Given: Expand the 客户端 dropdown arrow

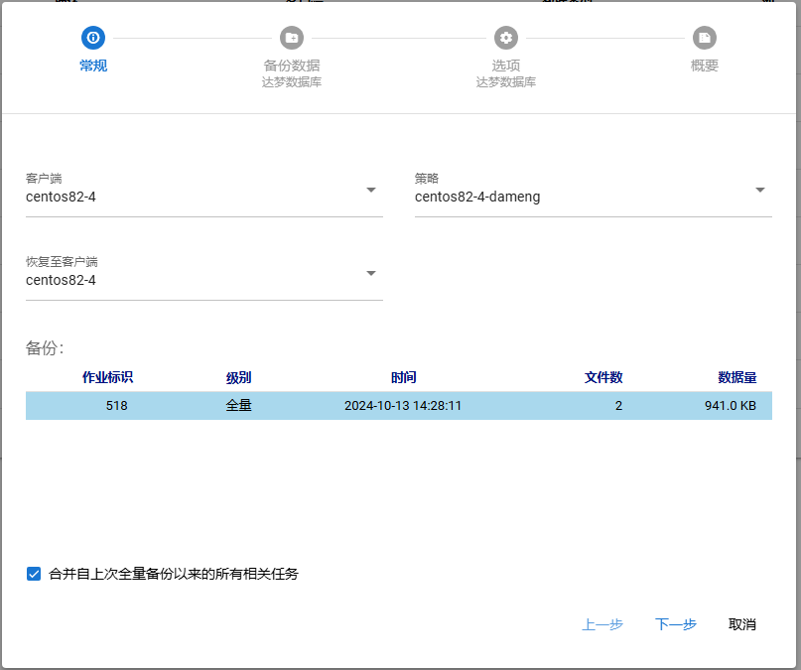Looking at the screenshot, I should (x=371, y=190).
